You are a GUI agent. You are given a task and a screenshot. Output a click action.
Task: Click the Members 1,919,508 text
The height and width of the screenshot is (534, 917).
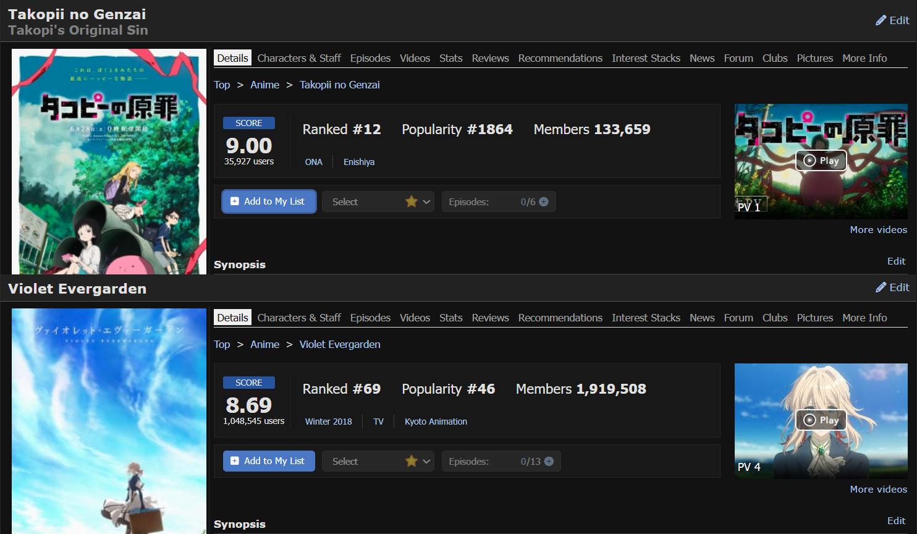[x=581, y=389]
